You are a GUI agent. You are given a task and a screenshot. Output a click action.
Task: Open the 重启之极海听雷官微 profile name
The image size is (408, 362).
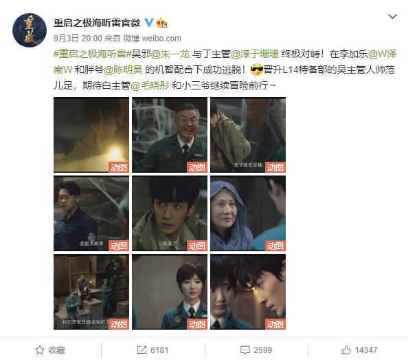pos(97,23)
